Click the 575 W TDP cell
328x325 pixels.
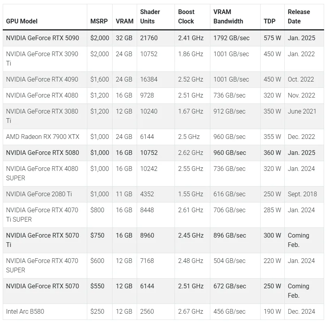pyautogui.click(x=272, y=38)
